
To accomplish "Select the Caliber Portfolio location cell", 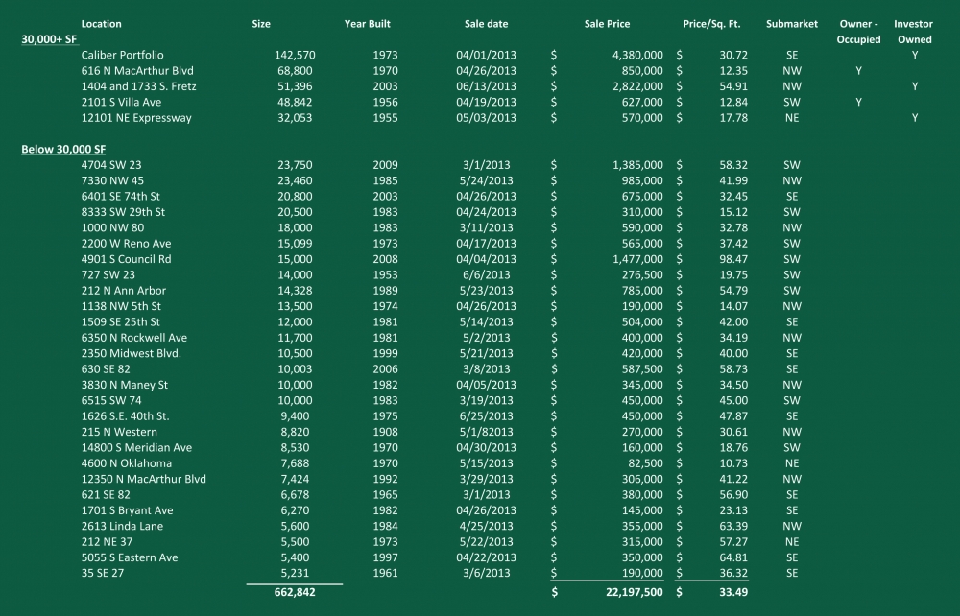I will [x=123, y=55].
